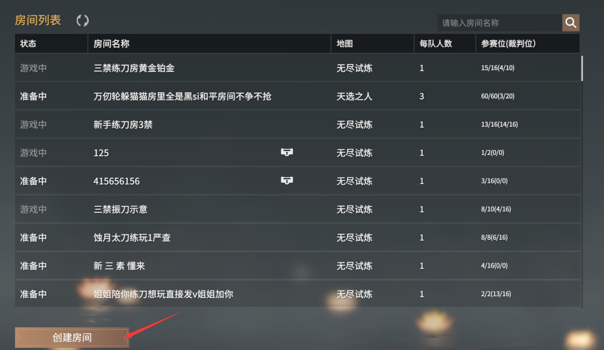This screenshot has width=604, height=350.
Task: Click the magnifier search button
Action: pyautogui.click(x=571, y=23)
